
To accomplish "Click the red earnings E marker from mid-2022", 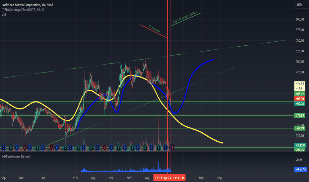I will click(x=104, y=147).
